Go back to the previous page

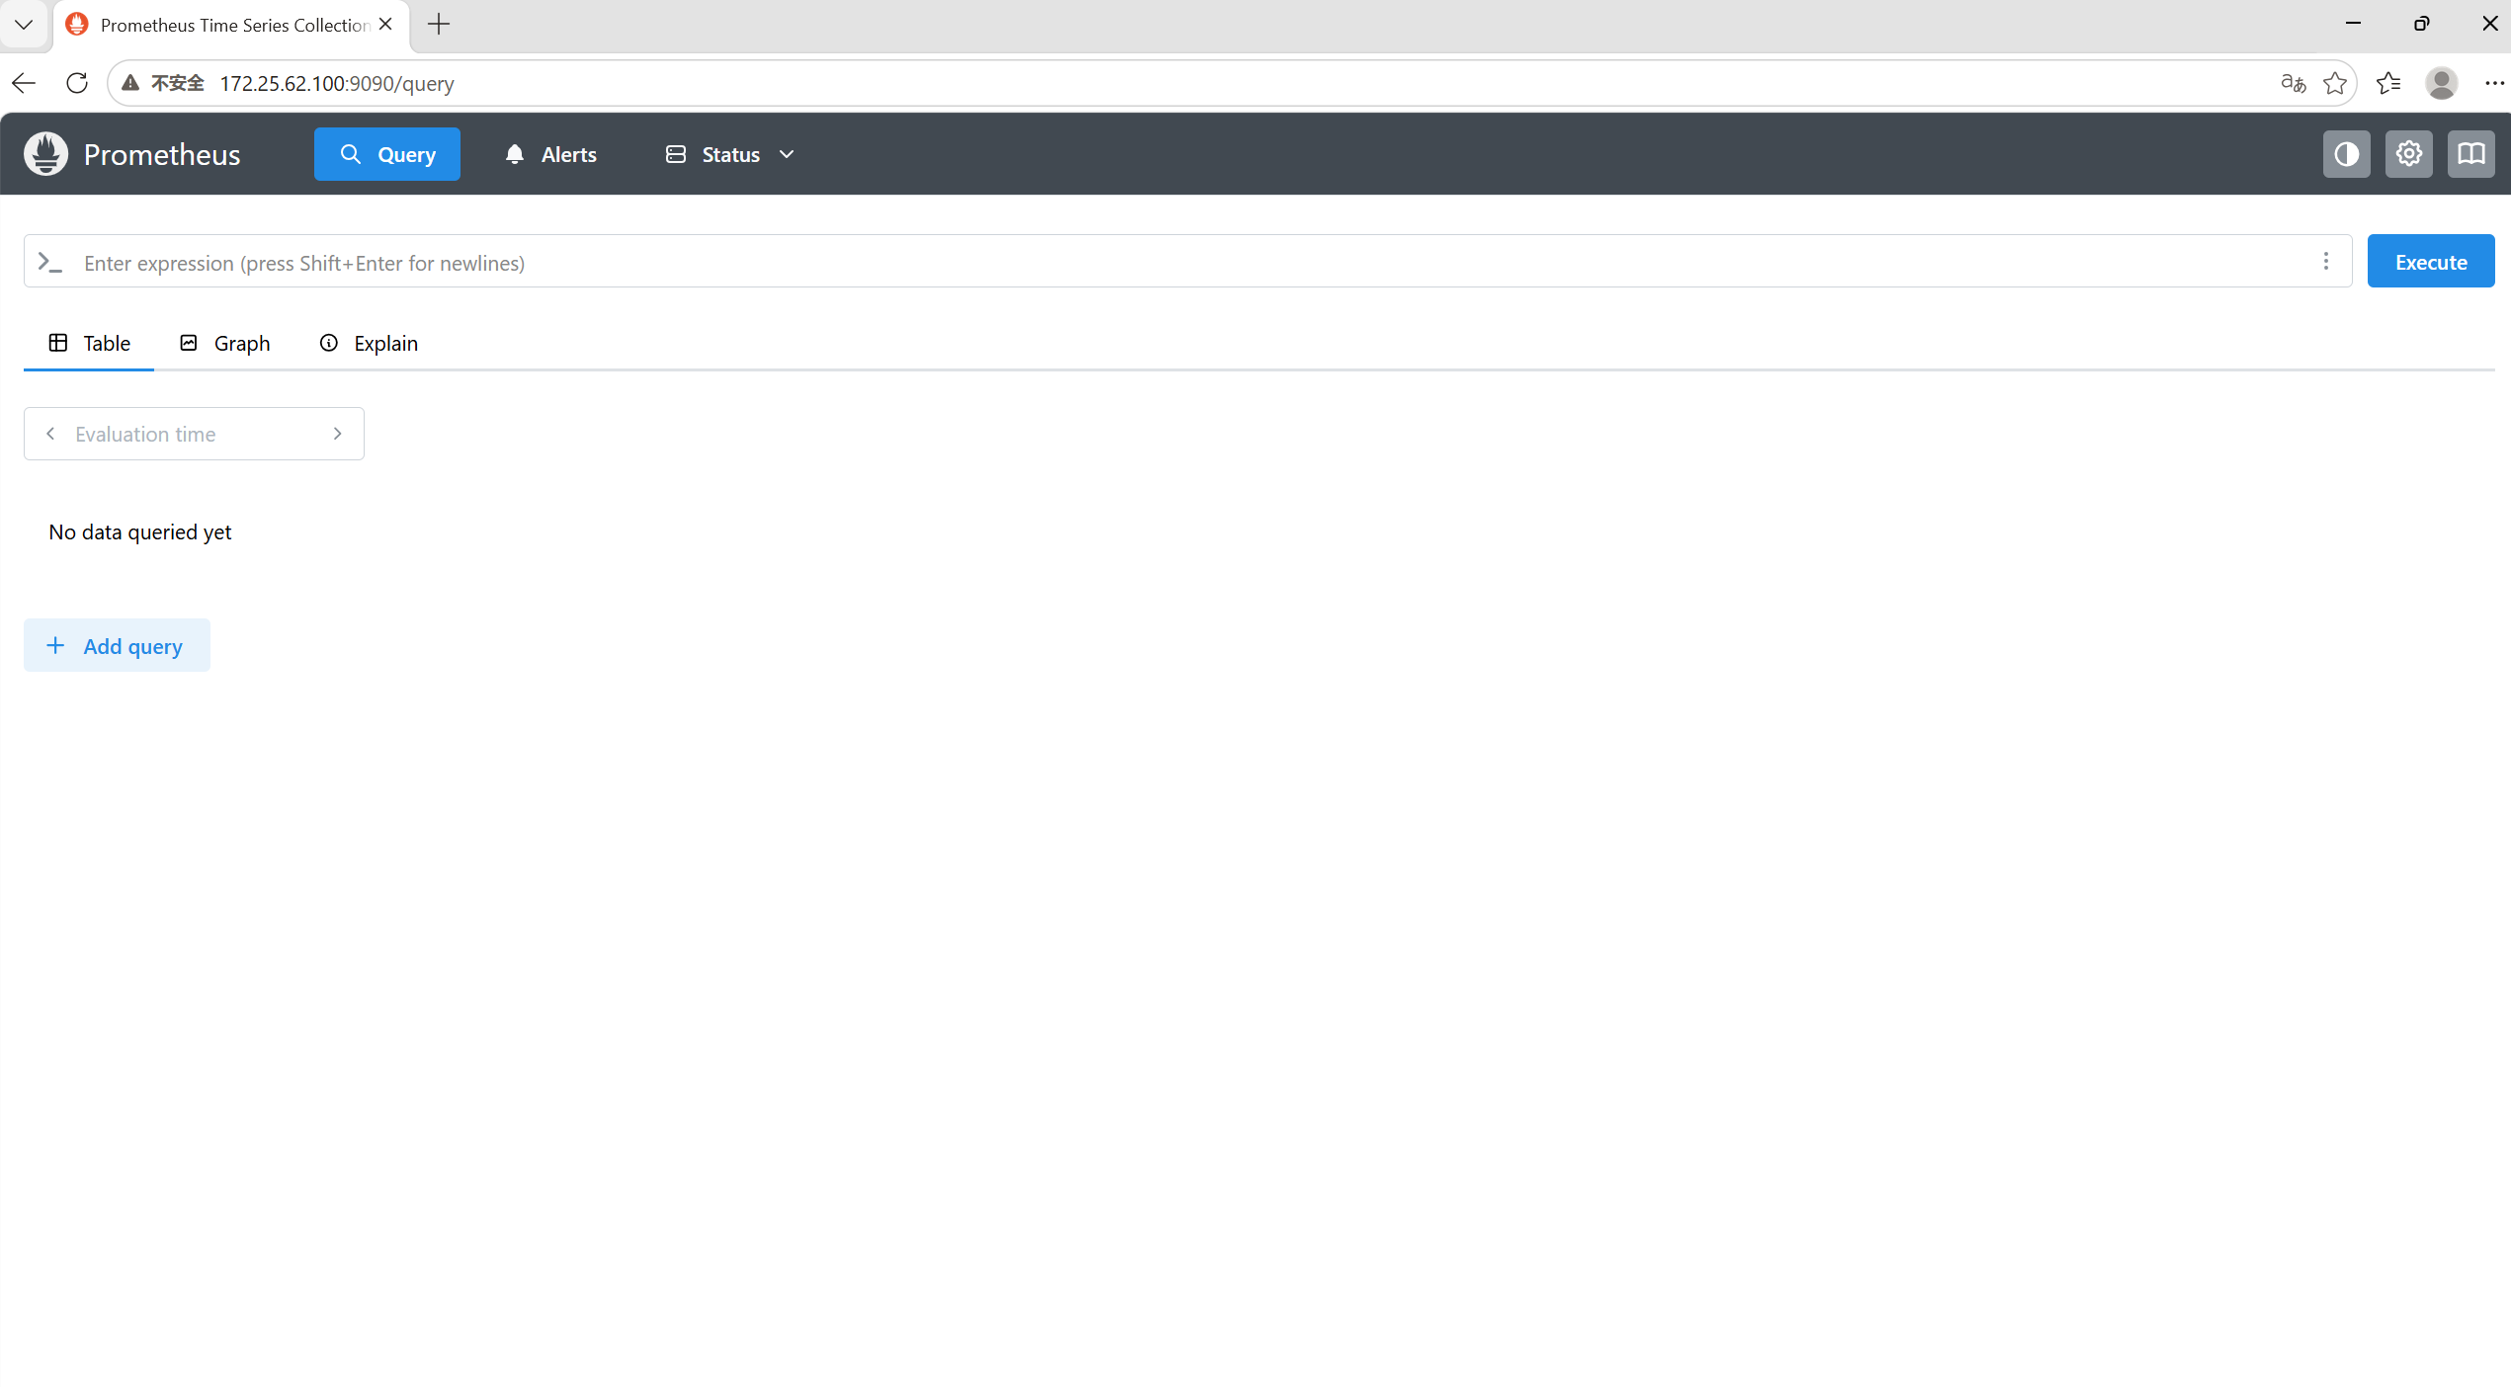[25, 83]
